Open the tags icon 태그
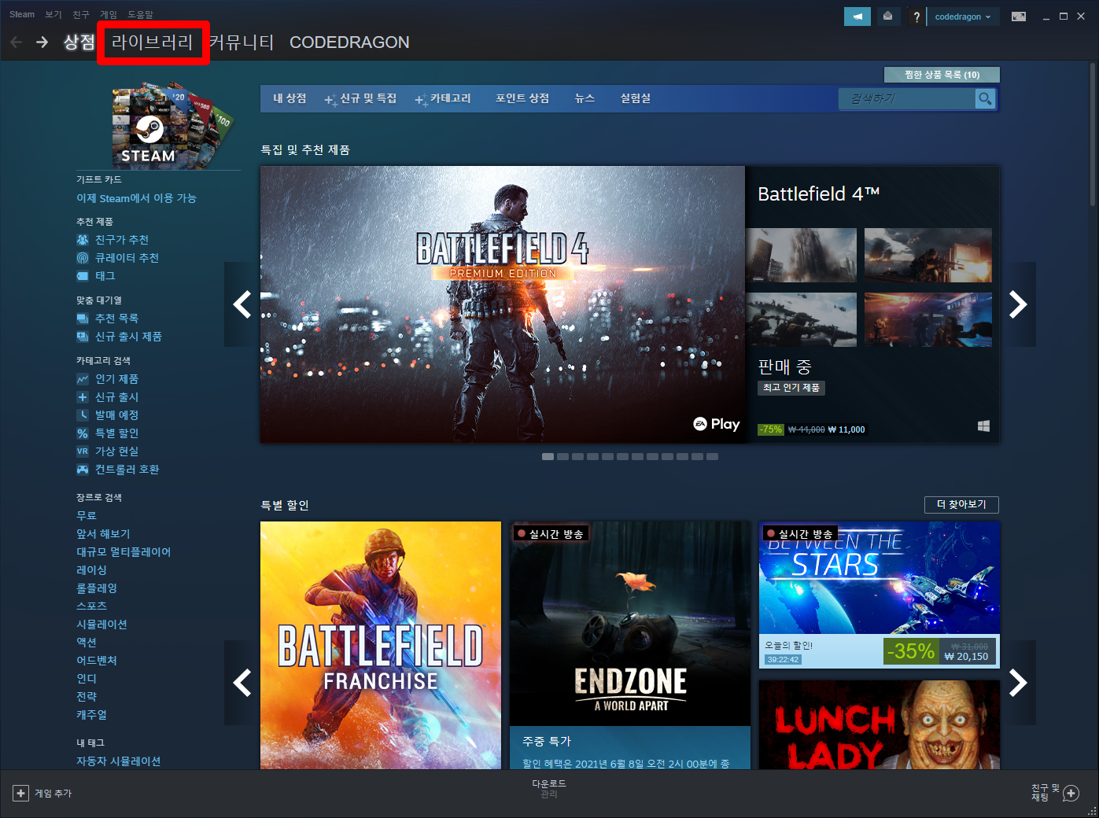The image size is (1099, 818). (x=83, y=276)
